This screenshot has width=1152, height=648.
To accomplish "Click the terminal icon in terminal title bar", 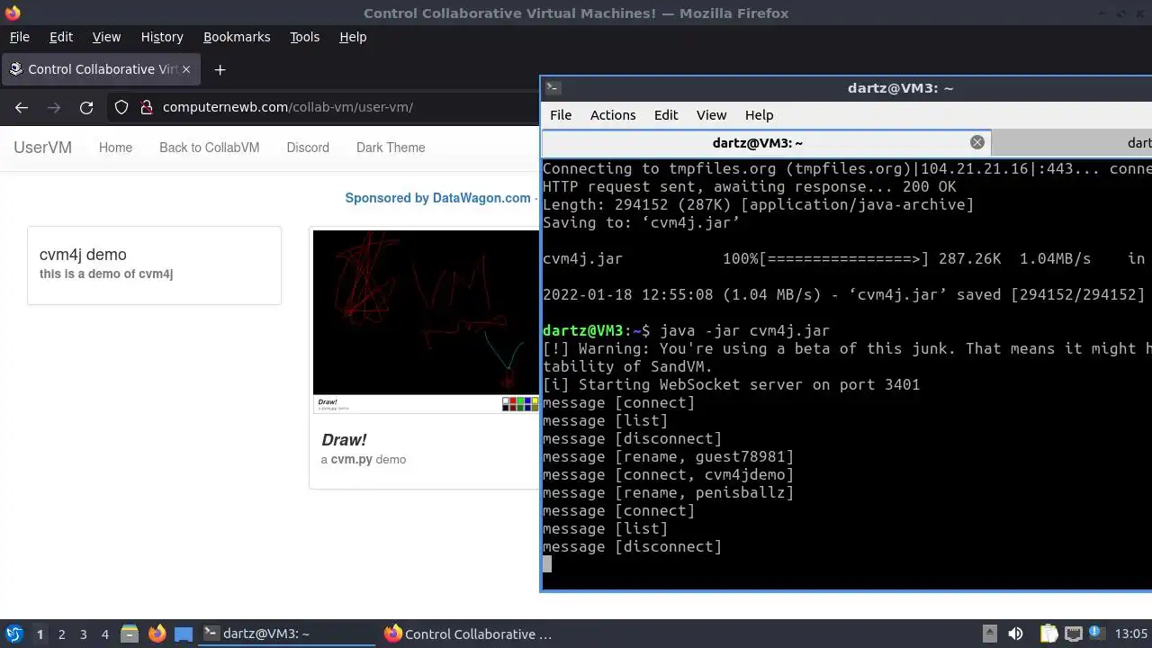I will [x=553, y=87].
